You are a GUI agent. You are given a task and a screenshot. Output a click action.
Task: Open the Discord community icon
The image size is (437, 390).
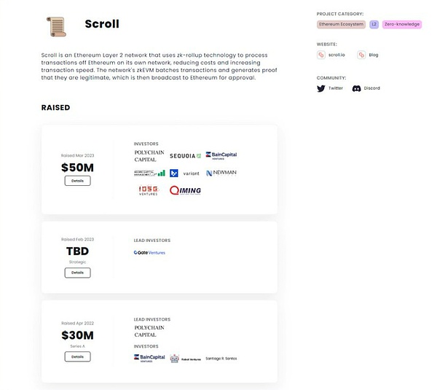[356, 88]
